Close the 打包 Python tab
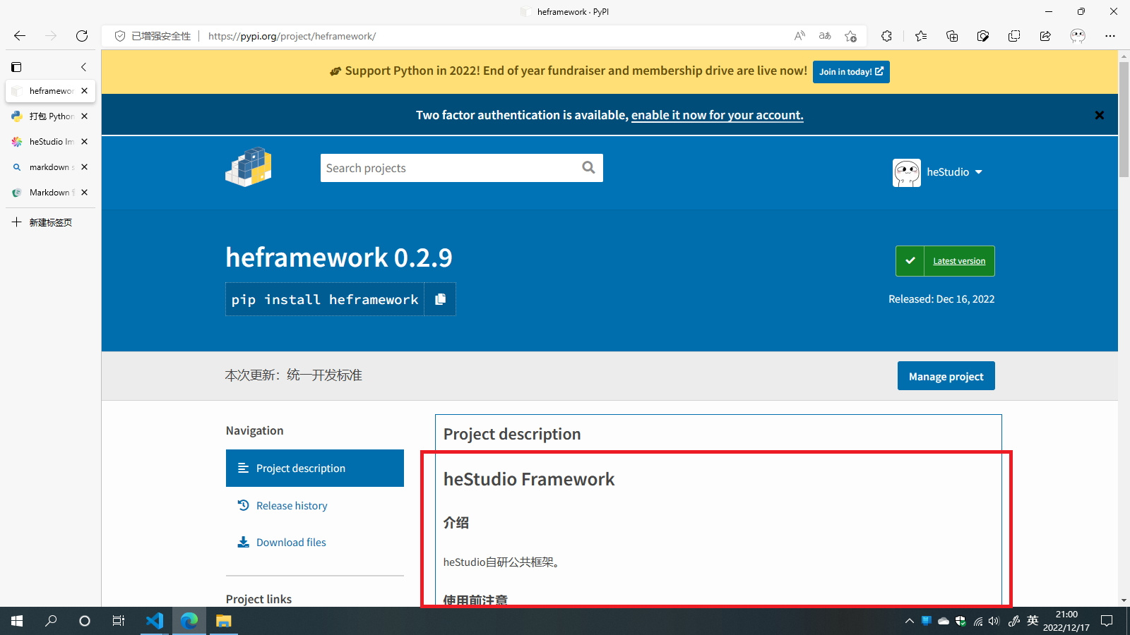Viewport: 1130px width, 635px height. [x=84, y=116]
